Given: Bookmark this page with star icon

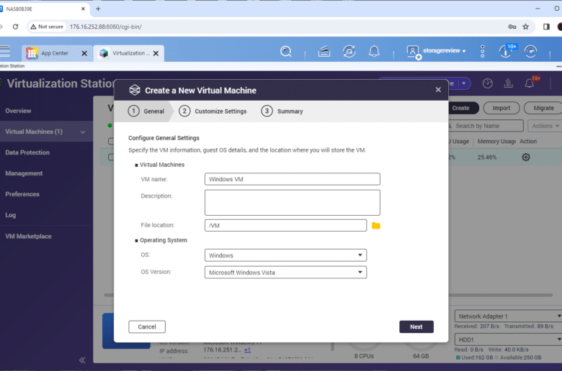Looking at the screenshot, I should [x=525, y=27].
